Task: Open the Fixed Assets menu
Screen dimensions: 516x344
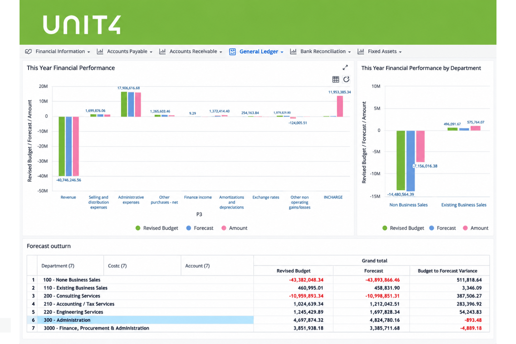Action: coord(380,52)
